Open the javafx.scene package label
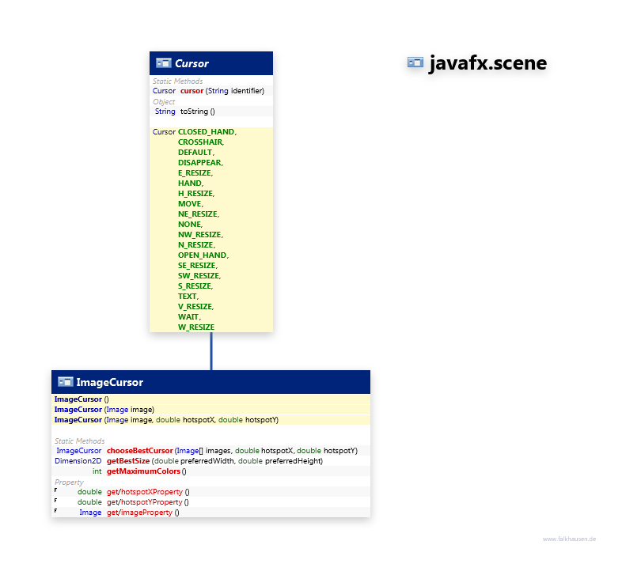This screenshot has width=641, height=575. 487,64
